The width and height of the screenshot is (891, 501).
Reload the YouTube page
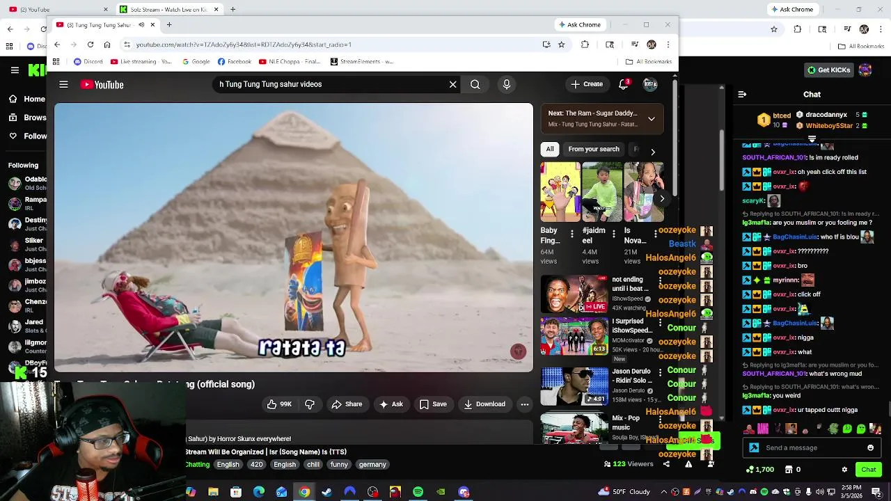tap(90, 45)
